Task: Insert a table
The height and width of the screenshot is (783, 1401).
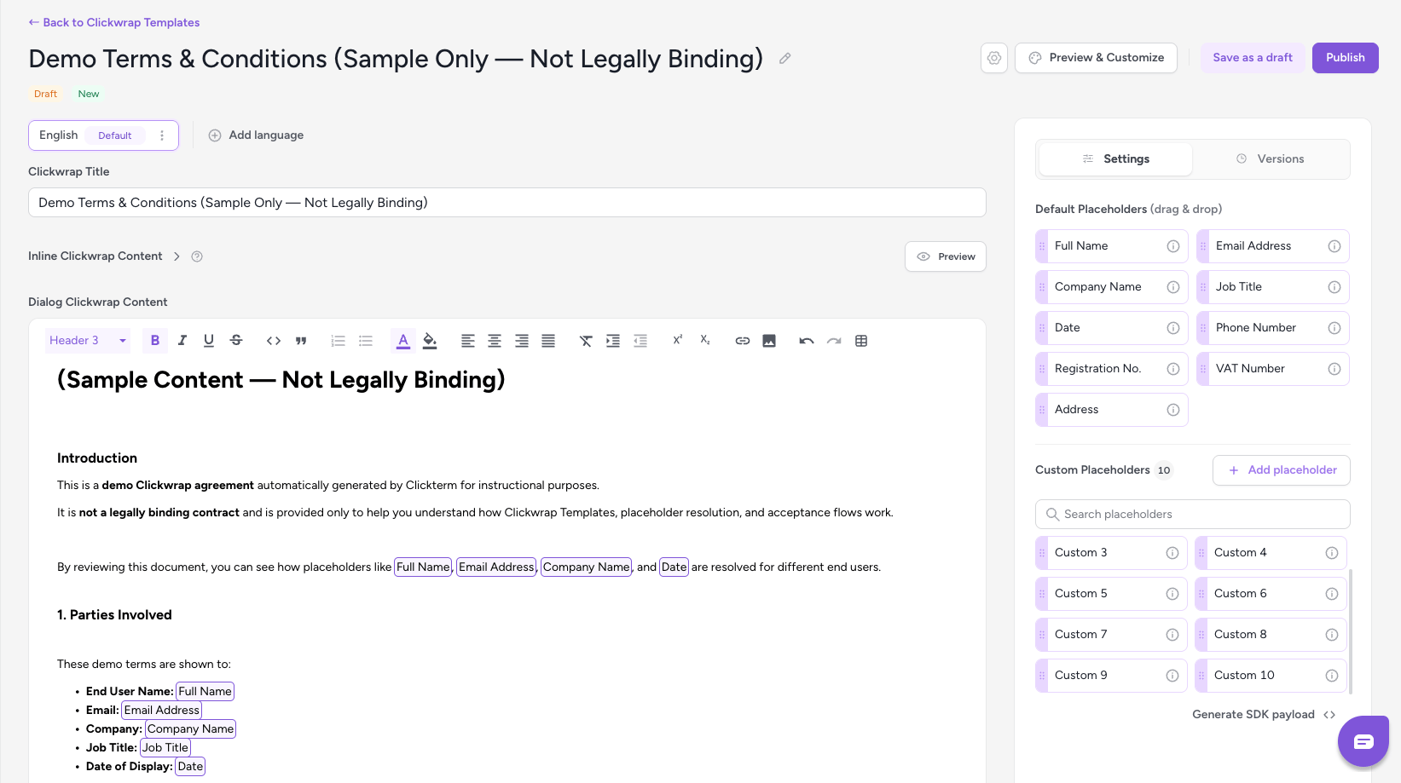Action: pyautogui.click(x=861, y=341)
